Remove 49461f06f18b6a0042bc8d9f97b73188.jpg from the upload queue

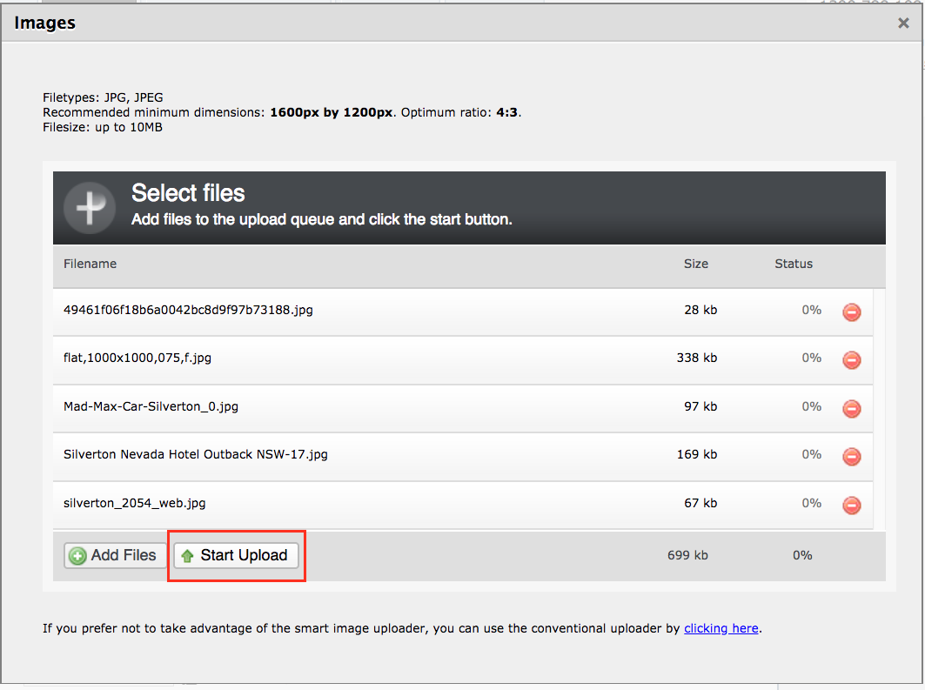(x=852, y=312)
